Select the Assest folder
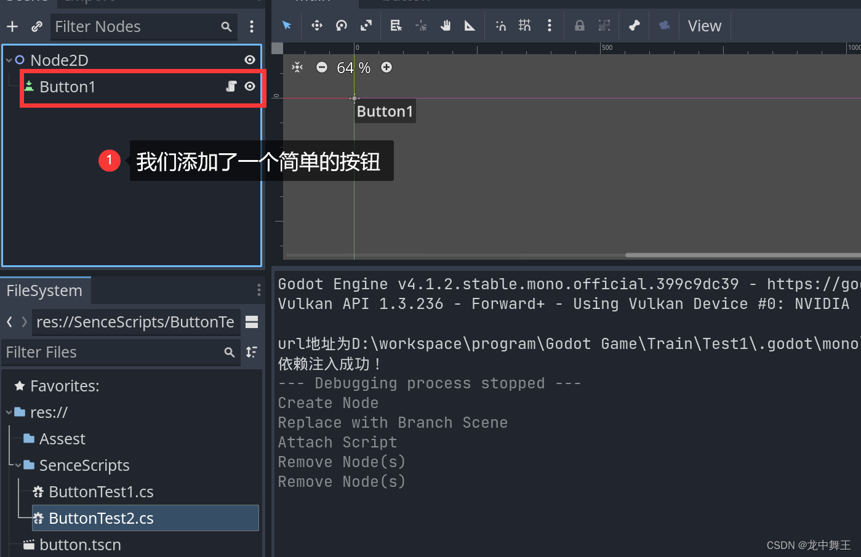This screenshot has width=861, height=557. point(62,439)
